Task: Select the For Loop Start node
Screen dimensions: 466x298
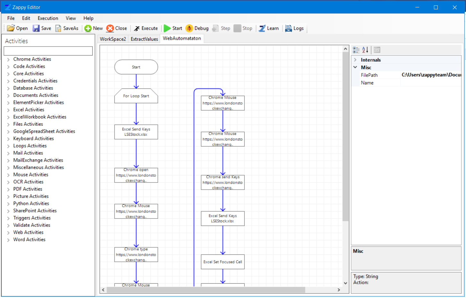Action: 136,96
